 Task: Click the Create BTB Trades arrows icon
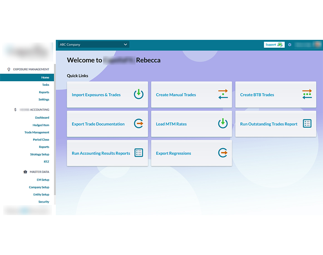(x=307, y=94)
